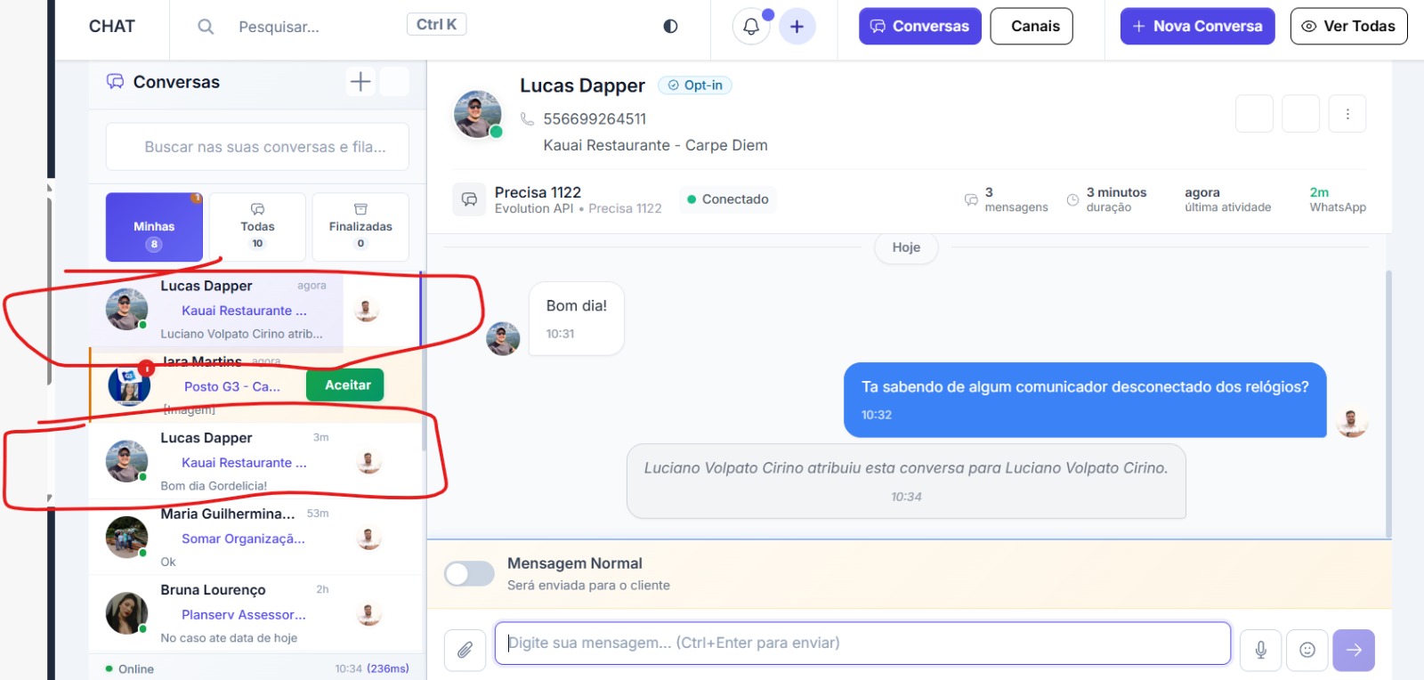Image resolution: width=1424 pixels, height=680 pixels.
Task: Click the send message arrow button
Action: click(x=1353, y=651)
